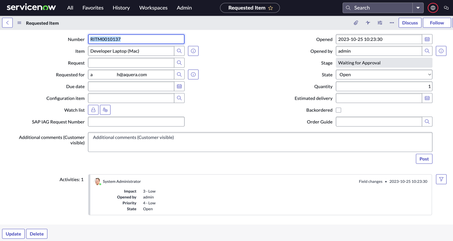Viewport: 453px width, 241px height.
Task: Open the form context menu hamburger icon
Action: (x=19, y=23)
